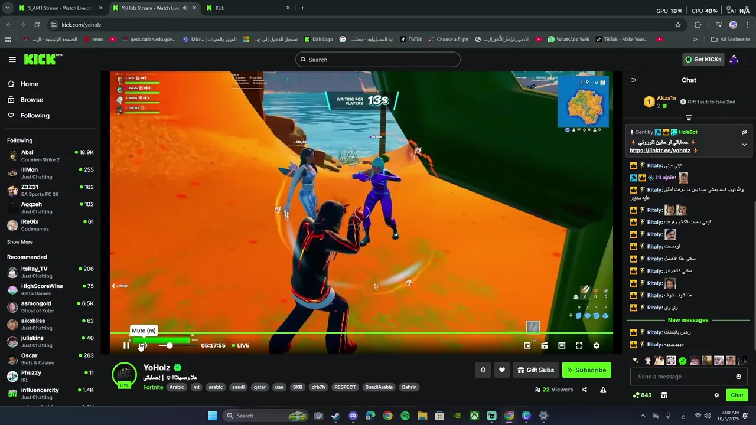Select the saudi stream tag
The width and height of the screenshot is (756, 425).
coord(238,387)
